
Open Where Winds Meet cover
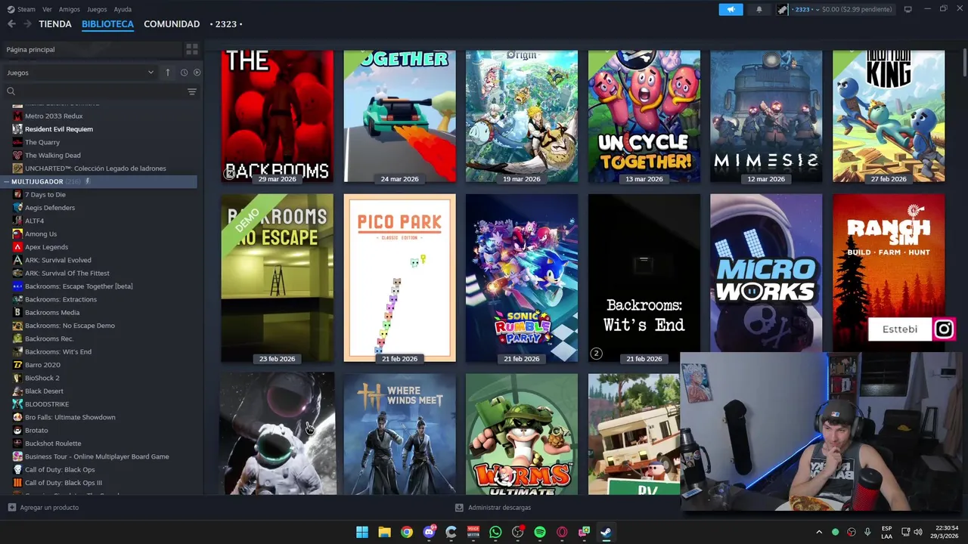(399, 434)
